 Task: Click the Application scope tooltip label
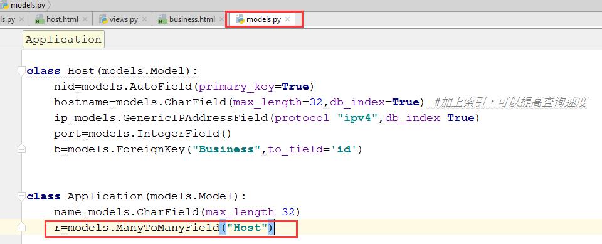coord(63,40)
